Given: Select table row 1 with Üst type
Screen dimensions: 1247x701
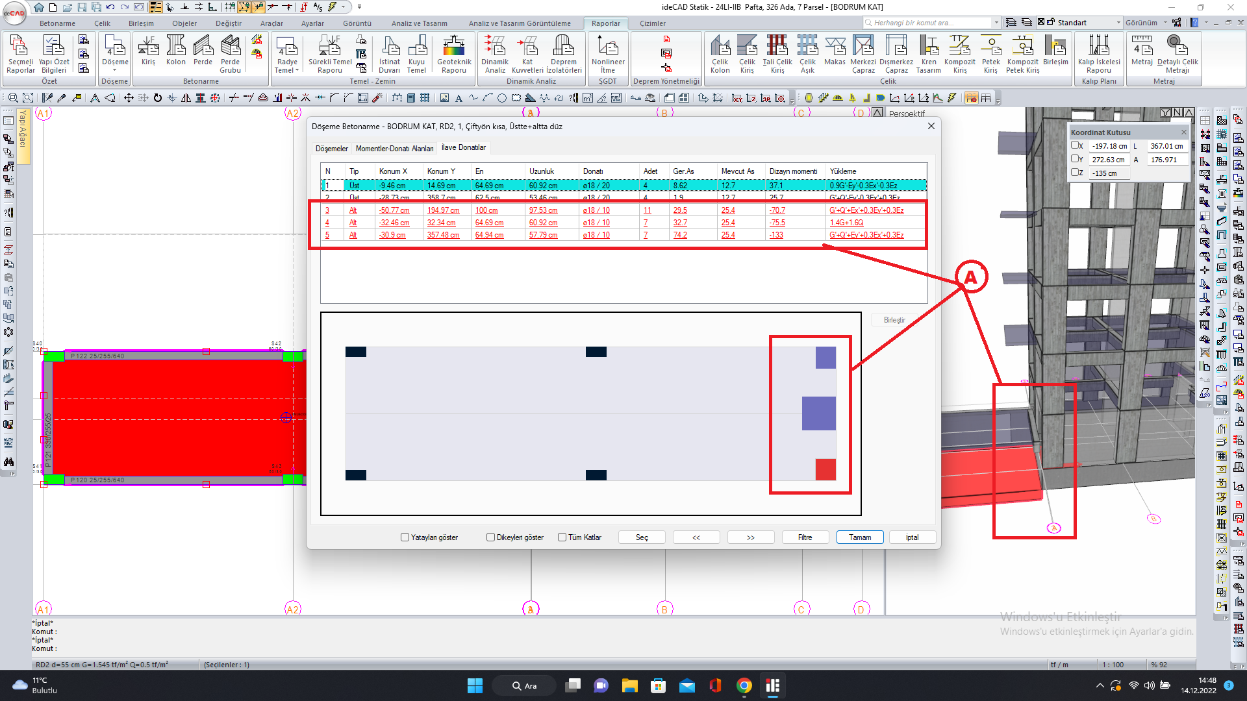Looking at the screenshot, I should point(623,186).
